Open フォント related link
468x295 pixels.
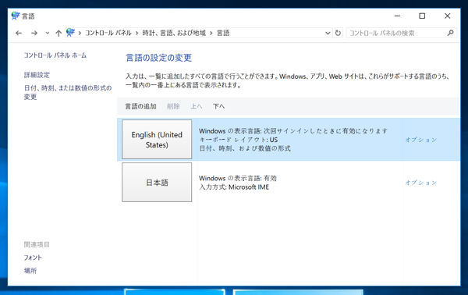coord(33,258)
